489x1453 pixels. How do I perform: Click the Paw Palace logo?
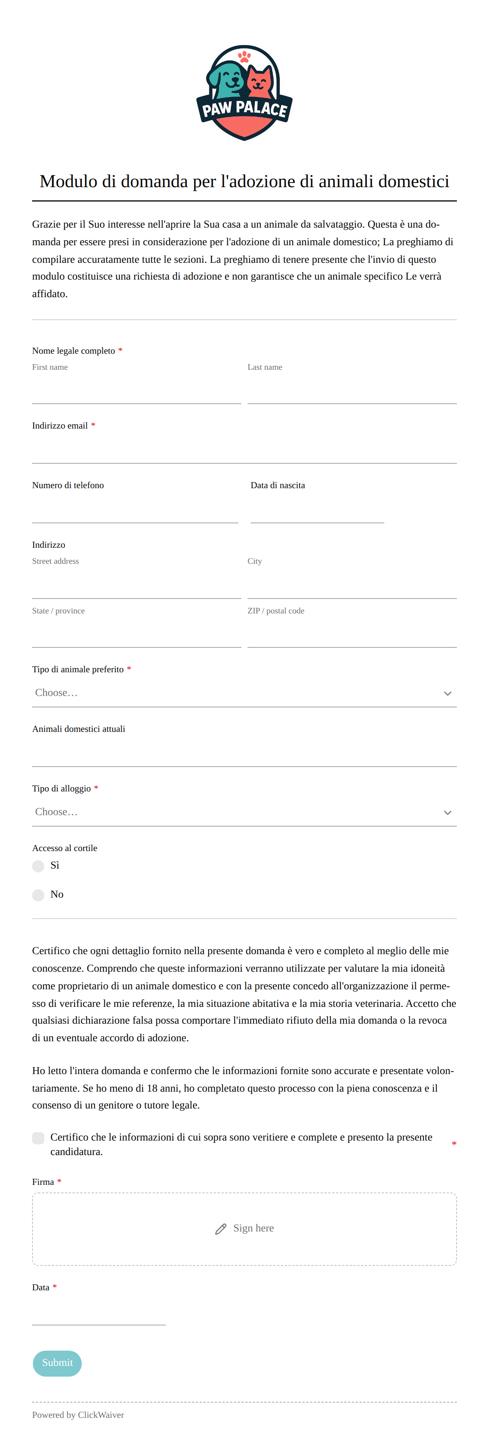coord(244,93)
